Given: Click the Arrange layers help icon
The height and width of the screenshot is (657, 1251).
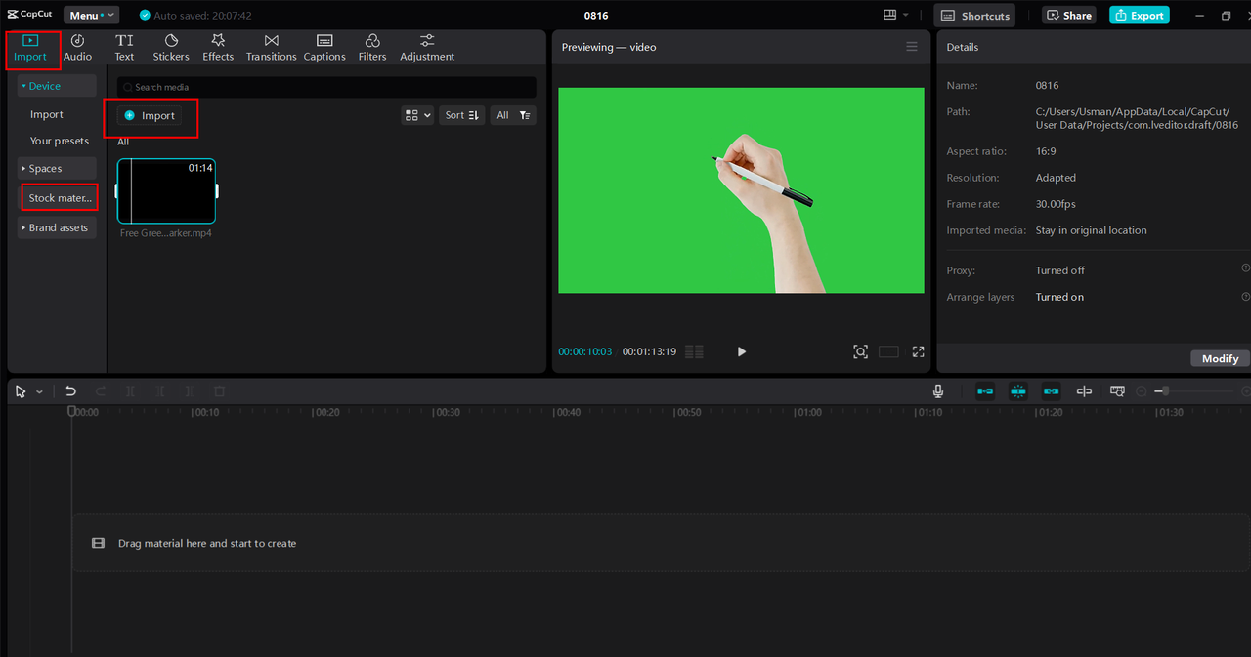Looking at the screenshot, I should point(1245,296).
